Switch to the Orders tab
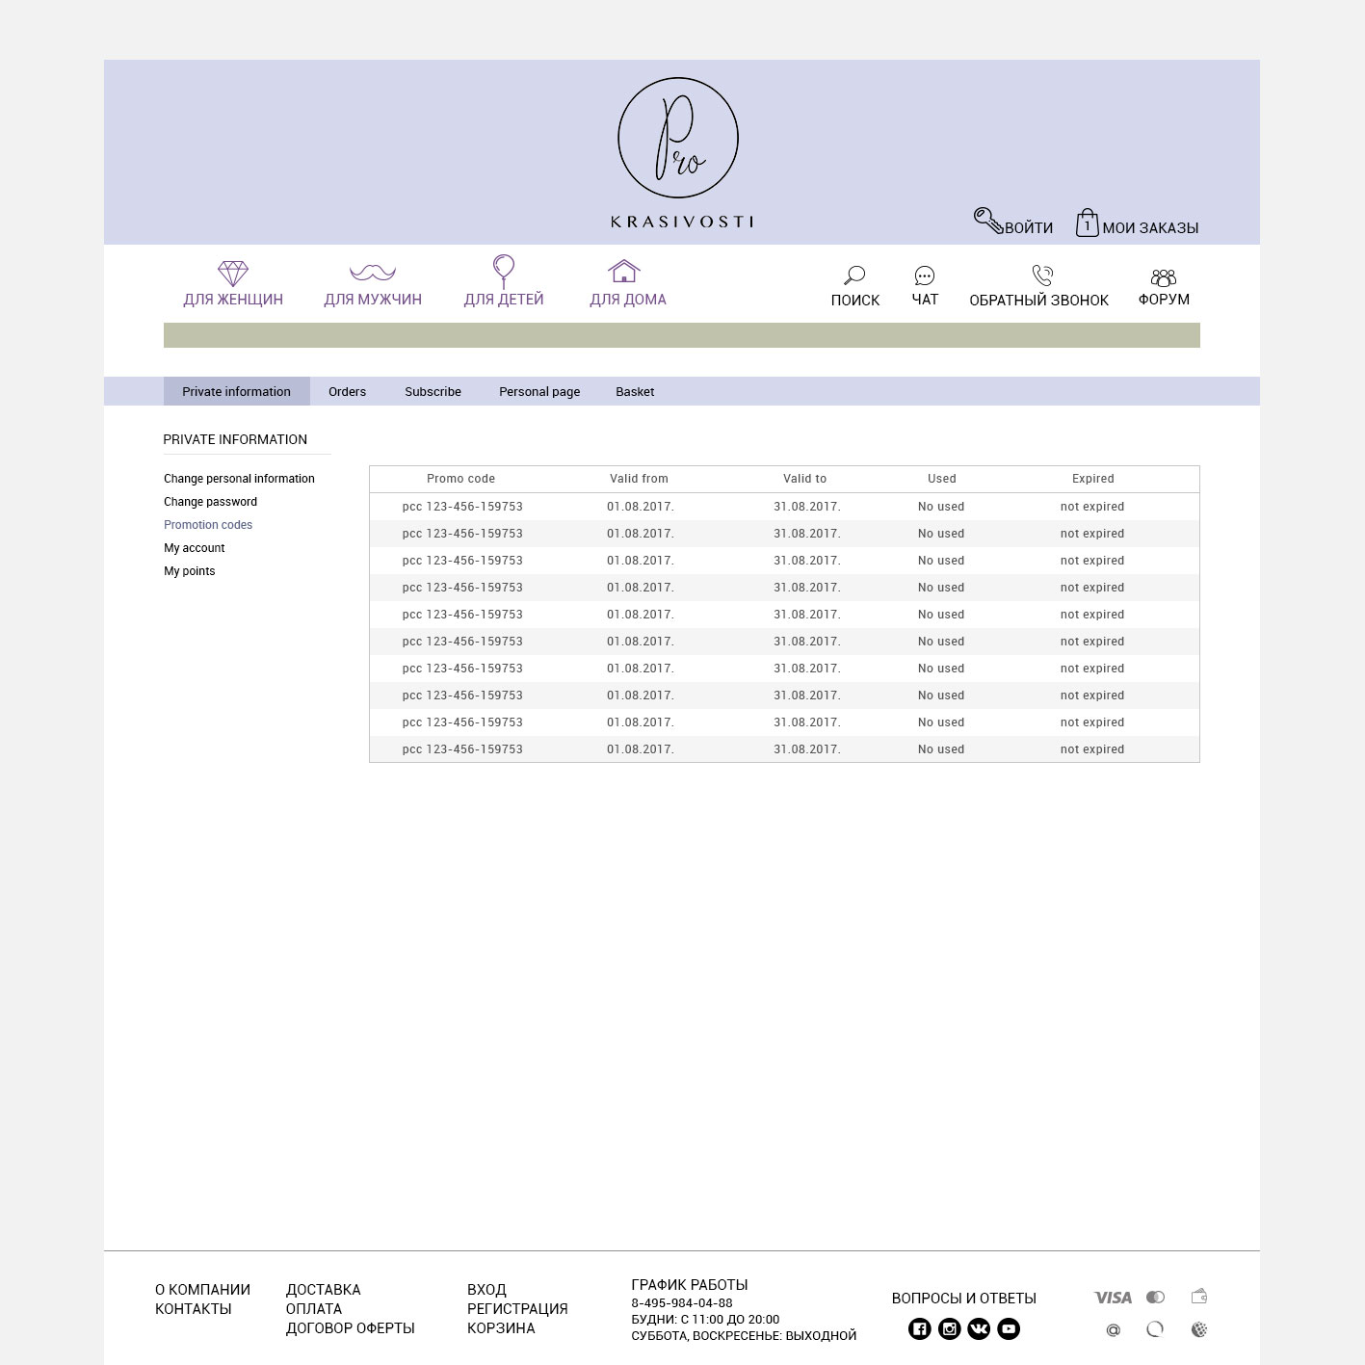Image resolution: width=1365 pixels, height=1365 pixels. (347, 391)
